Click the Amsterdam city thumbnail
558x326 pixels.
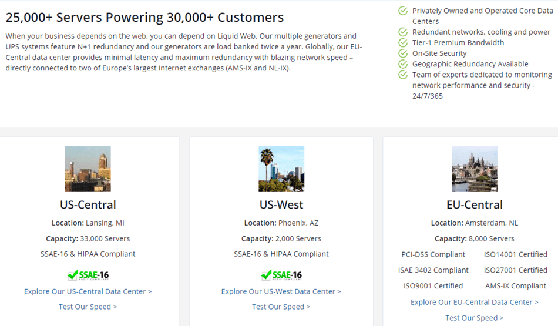pos(475,169)
